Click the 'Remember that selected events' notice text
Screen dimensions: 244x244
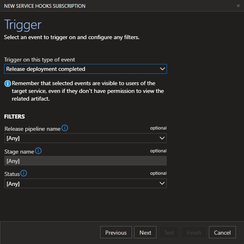pos(88,91)
